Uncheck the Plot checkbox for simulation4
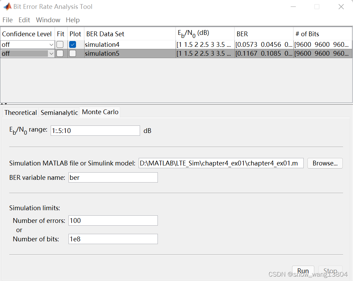Image resolution: width=353 pixels, height=281 pixels. click(x=73, y=44)
